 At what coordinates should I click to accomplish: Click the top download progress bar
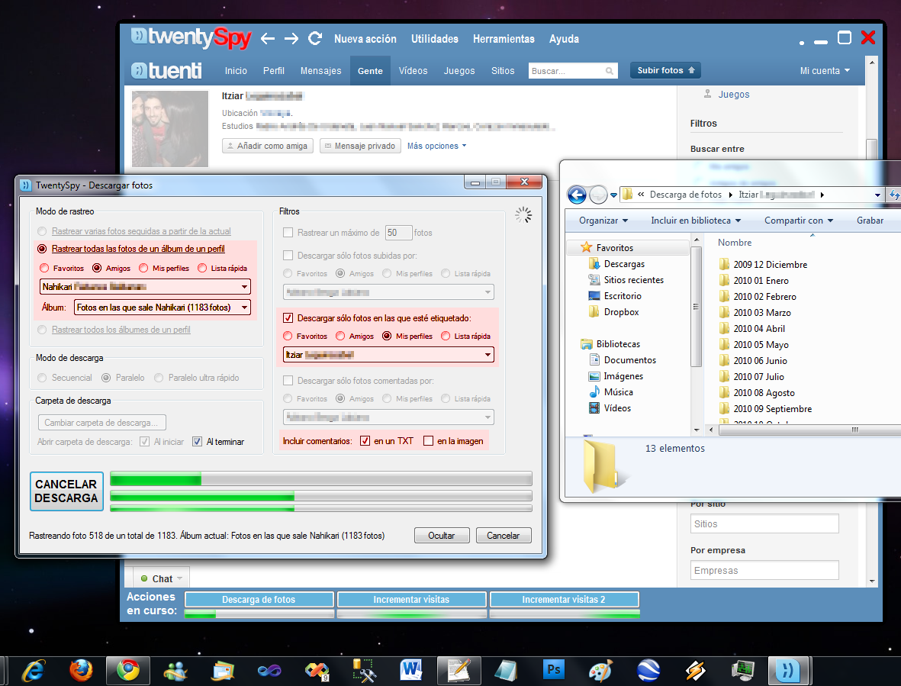pos(320,478)
